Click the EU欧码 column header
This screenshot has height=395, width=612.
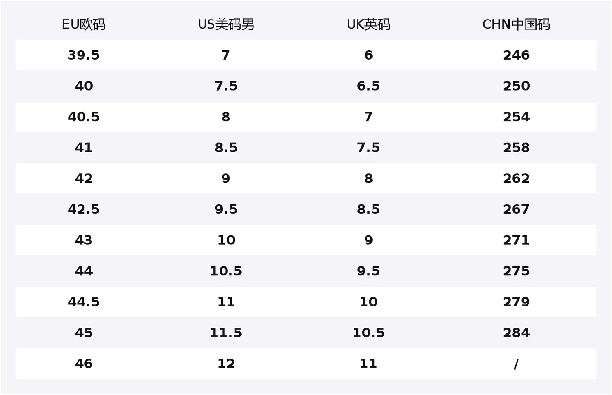pyautogui.click(x=84, y=24)
